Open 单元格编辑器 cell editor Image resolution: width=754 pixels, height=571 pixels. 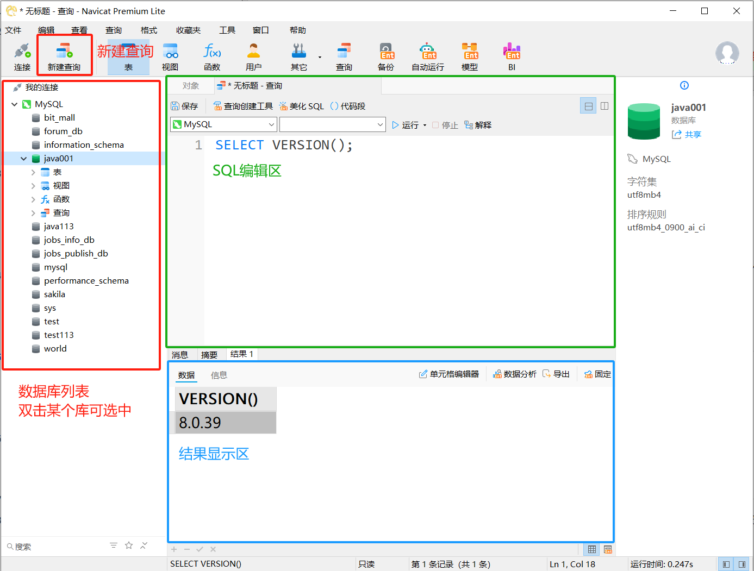pyautogui.click(x=449, y=374)
